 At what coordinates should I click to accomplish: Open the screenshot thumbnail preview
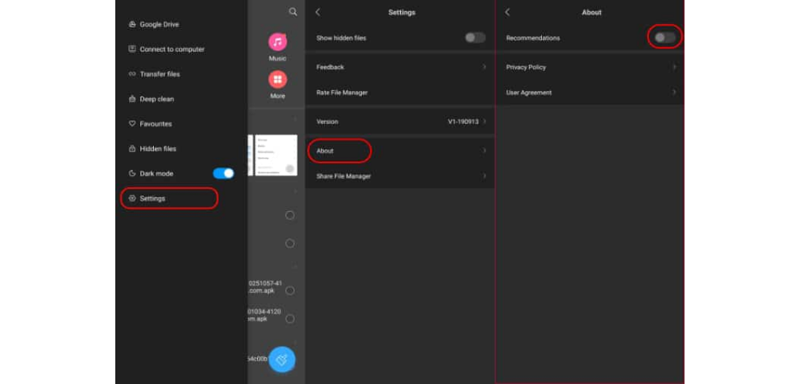(x=277, y=155)
